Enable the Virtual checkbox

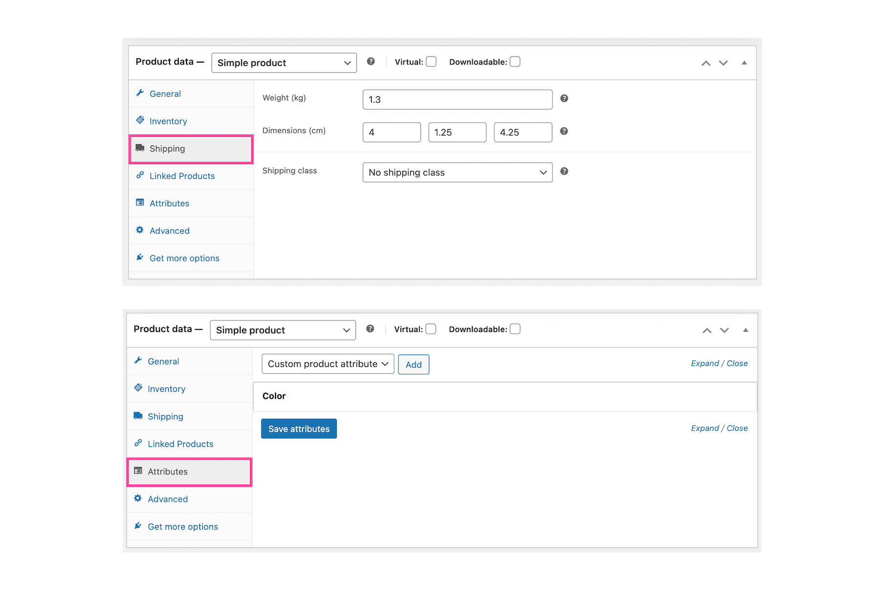(x=431, y=62)
